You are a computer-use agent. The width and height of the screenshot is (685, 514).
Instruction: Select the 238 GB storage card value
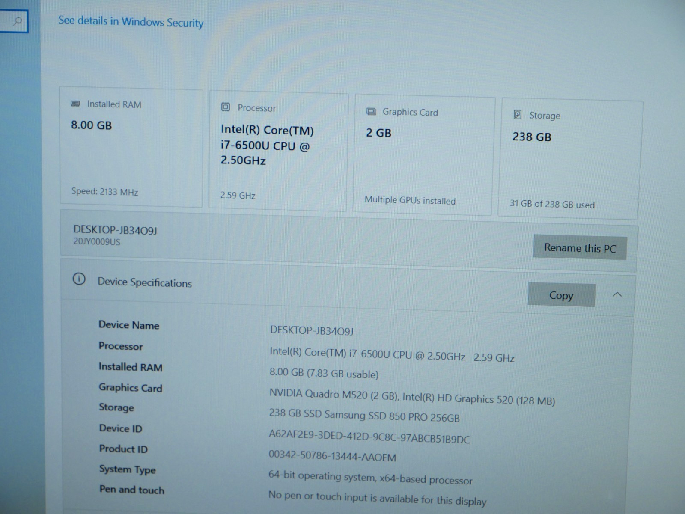click(x=532, y=137)
